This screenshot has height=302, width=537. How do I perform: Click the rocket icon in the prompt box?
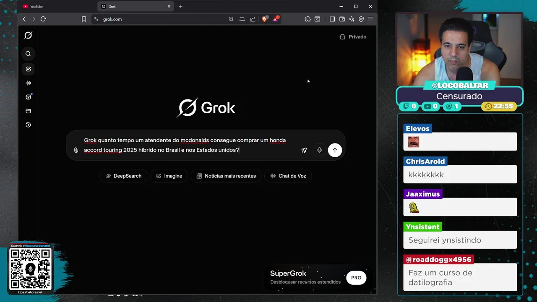pos(304,150)
